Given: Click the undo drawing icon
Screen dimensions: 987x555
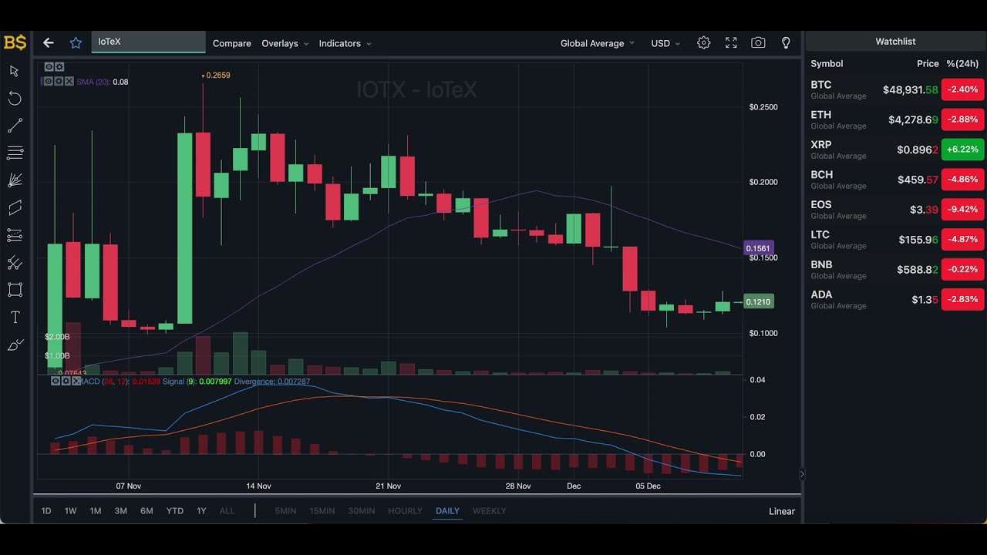Looking at the screenshot, I should point(15,98).
